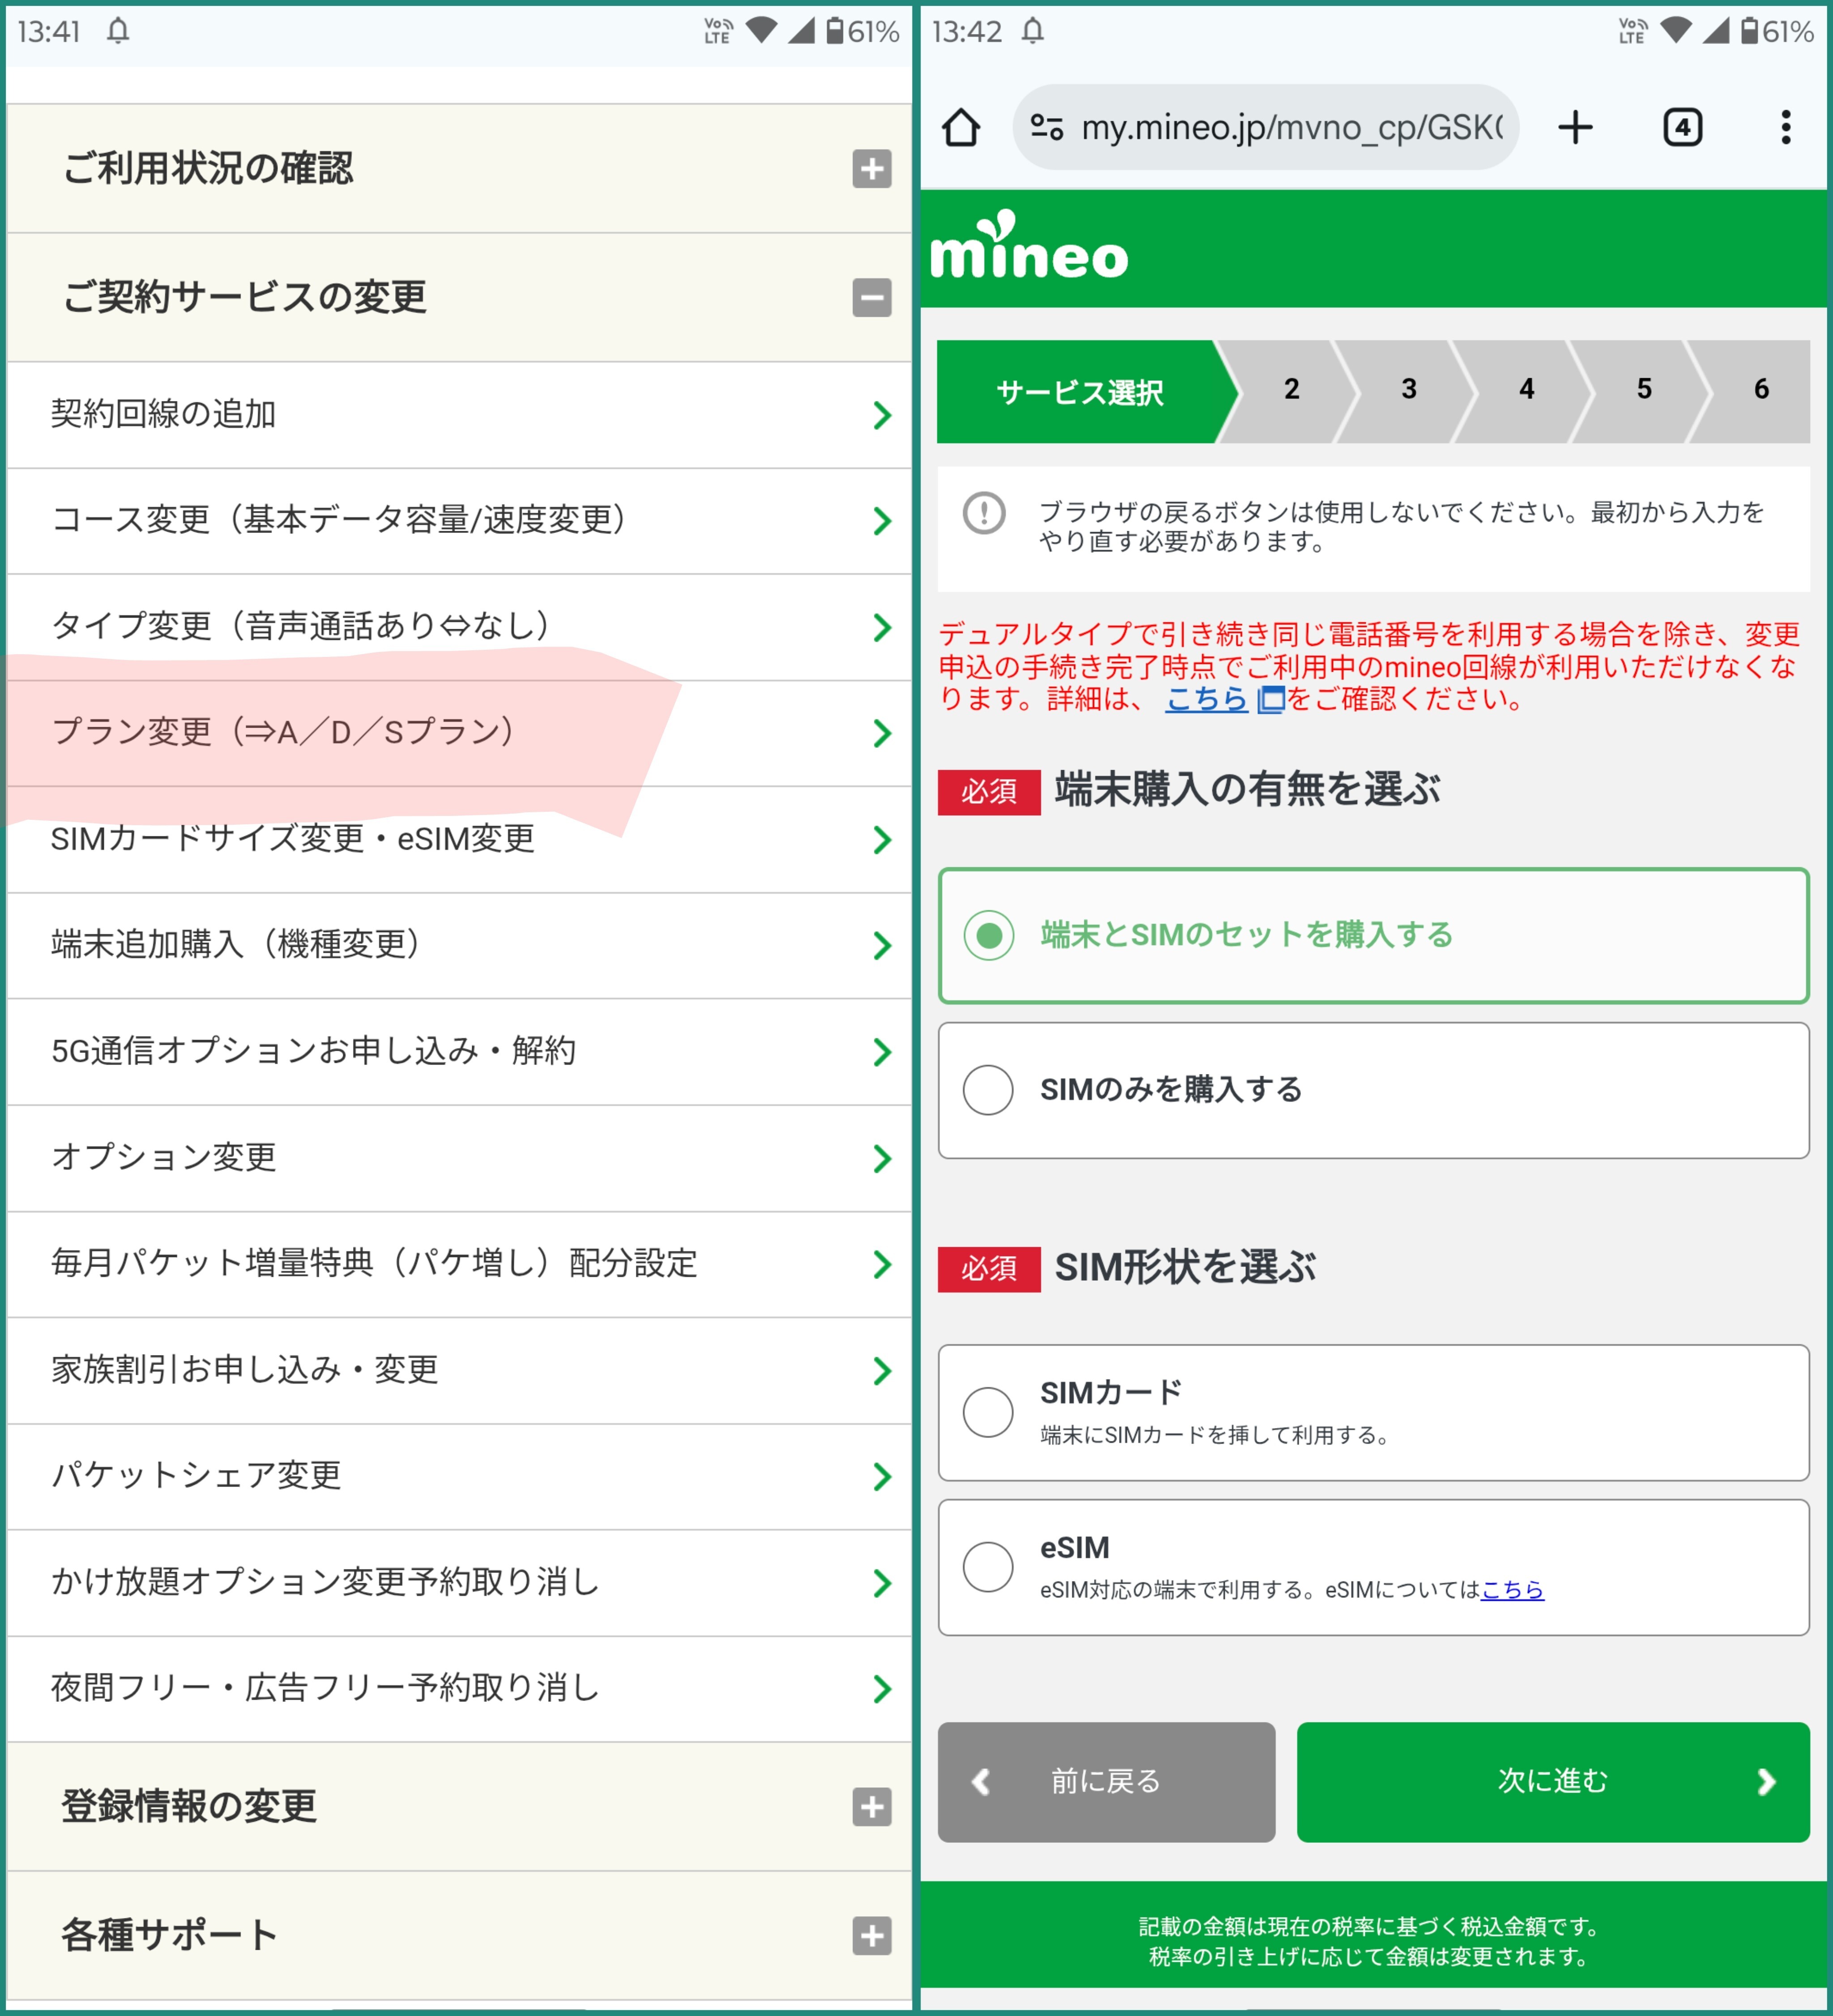1833x2016 pixels.
Task: Select SIMのみを購入する radio option
Action: (989, 1089)
